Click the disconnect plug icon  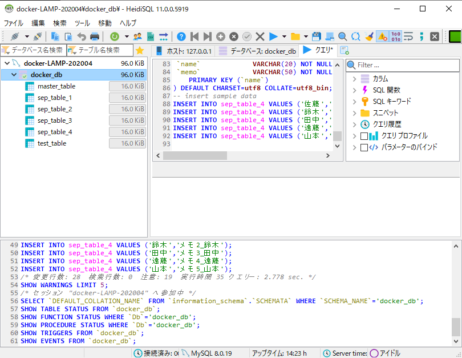click(38, 37)
